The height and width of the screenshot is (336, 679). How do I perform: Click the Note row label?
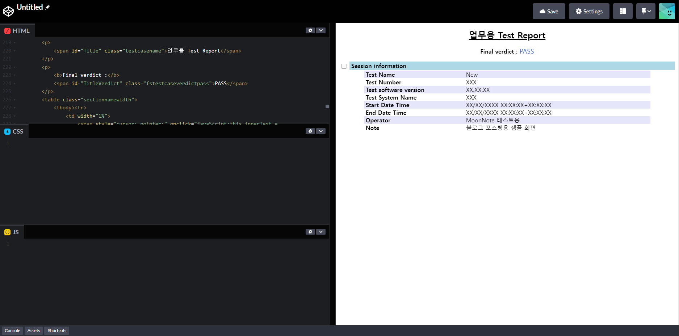(x=372, y=128)
